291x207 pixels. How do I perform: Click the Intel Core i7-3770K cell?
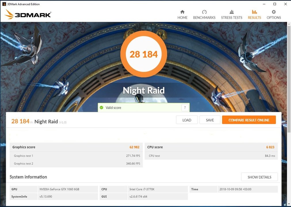[157, 189]
